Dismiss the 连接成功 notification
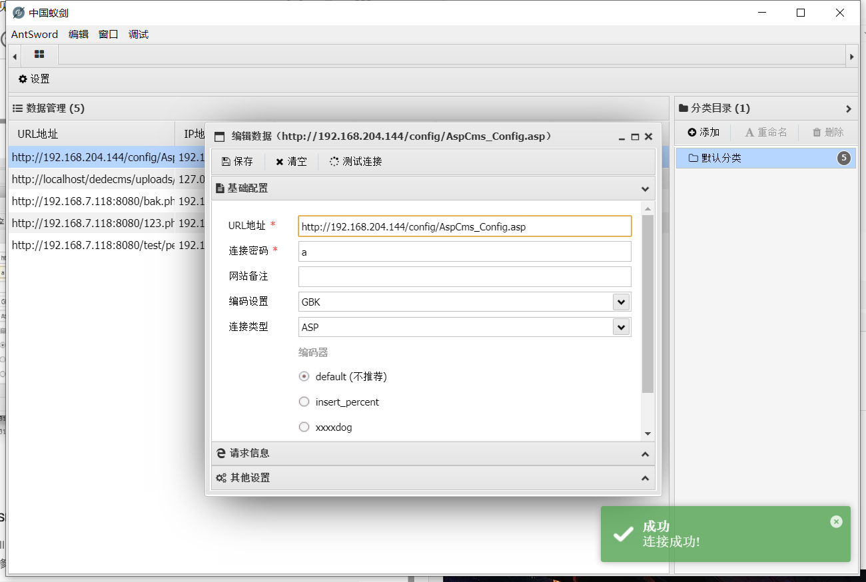Image resolution: width=866 pixels, height=582 pixels. pyautogui.click(x=837, y=522)
